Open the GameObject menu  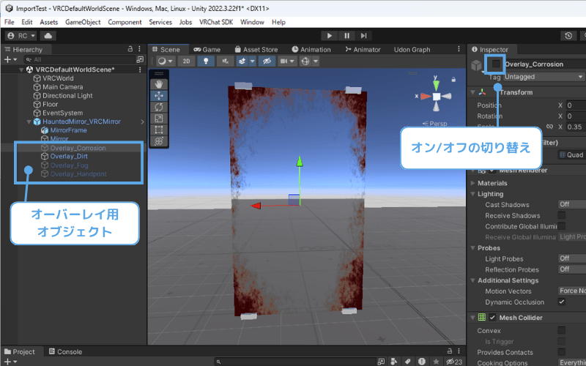click(83, 22)
